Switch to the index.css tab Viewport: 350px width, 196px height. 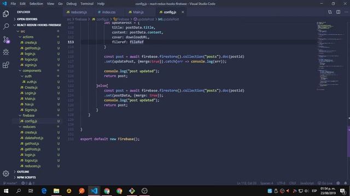[108, 12]
